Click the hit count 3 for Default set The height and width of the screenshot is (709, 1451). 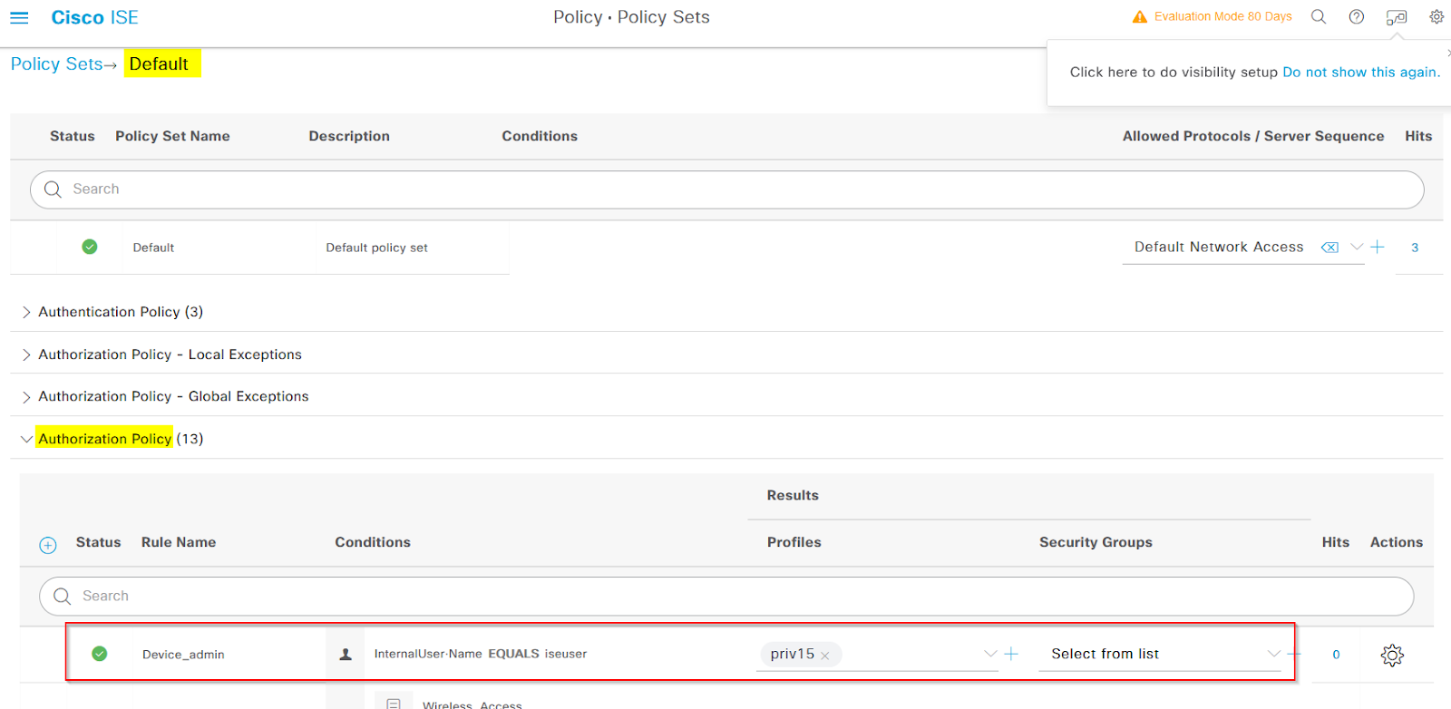click(x=1415, y=248)
